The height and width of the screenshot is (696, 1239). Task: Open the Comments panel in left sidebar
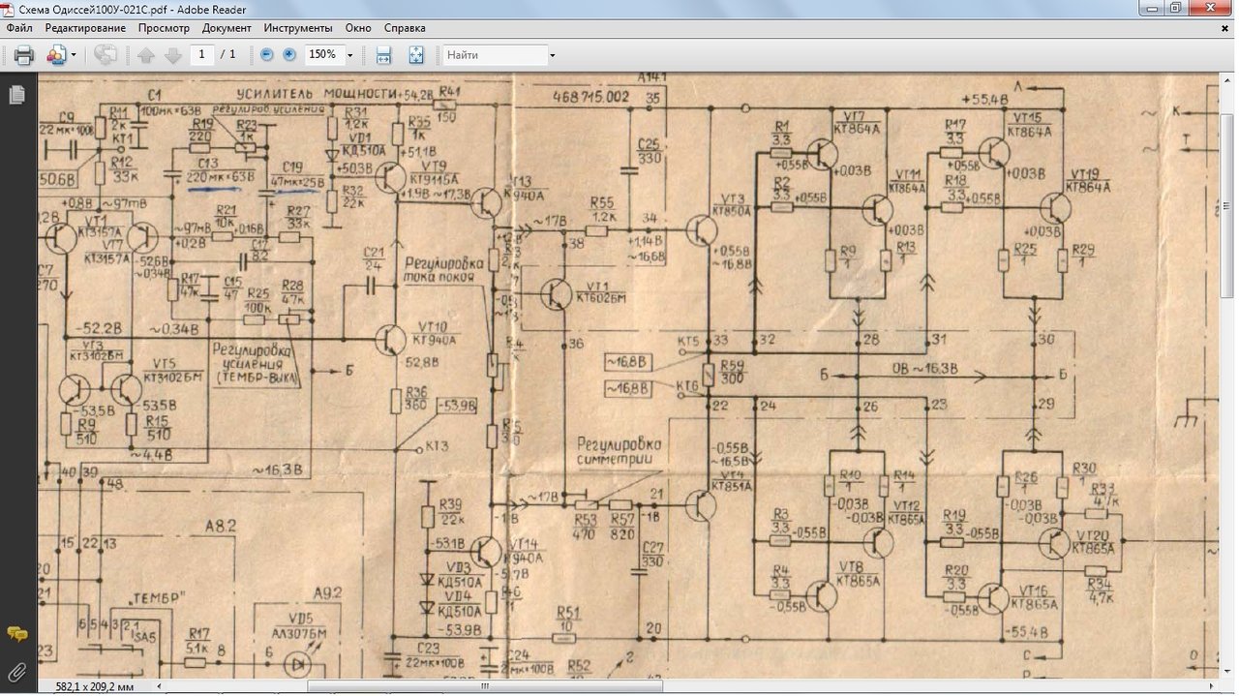point(16,635)
